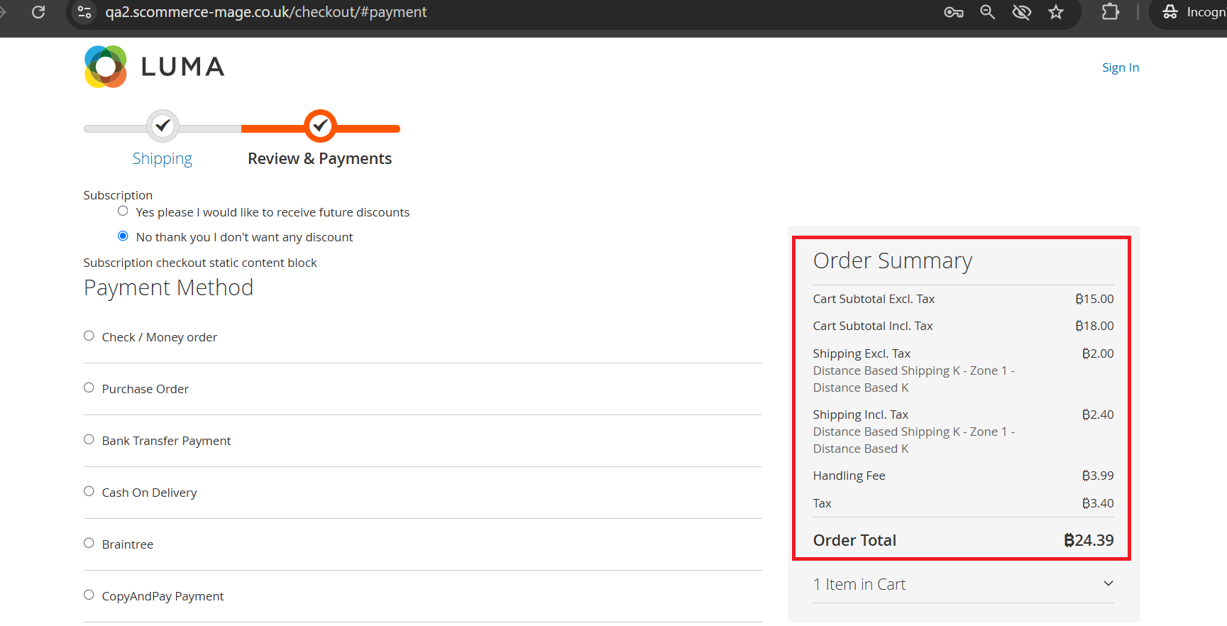Select Yes please receive future discounts option

pos(123,212)
